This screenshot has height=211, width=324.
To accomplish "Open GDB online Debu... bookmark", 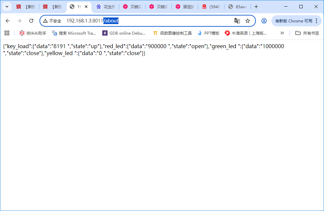I will pos(124,33).
